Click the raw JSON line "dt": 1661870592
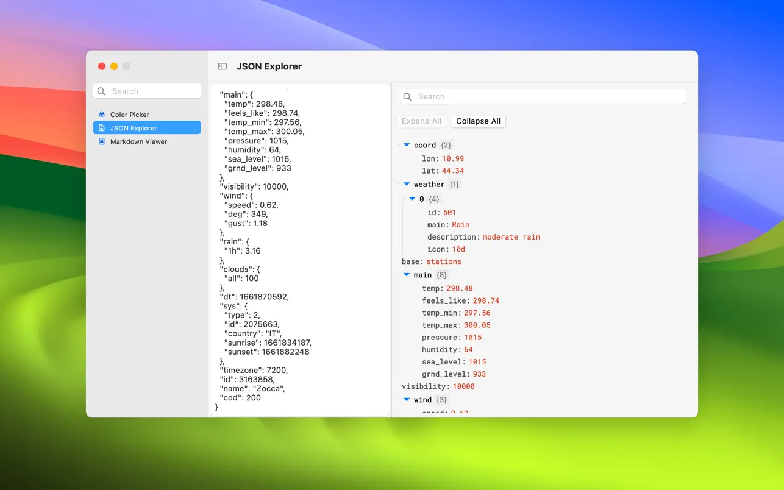The width and height of the screenshot is (784, 490). (x=254, y=297)
